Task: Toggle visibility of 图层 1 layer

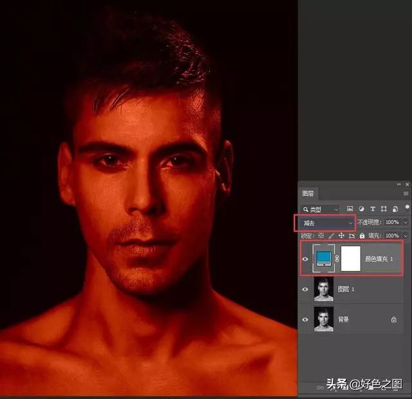Action: (x=305, y=289)
